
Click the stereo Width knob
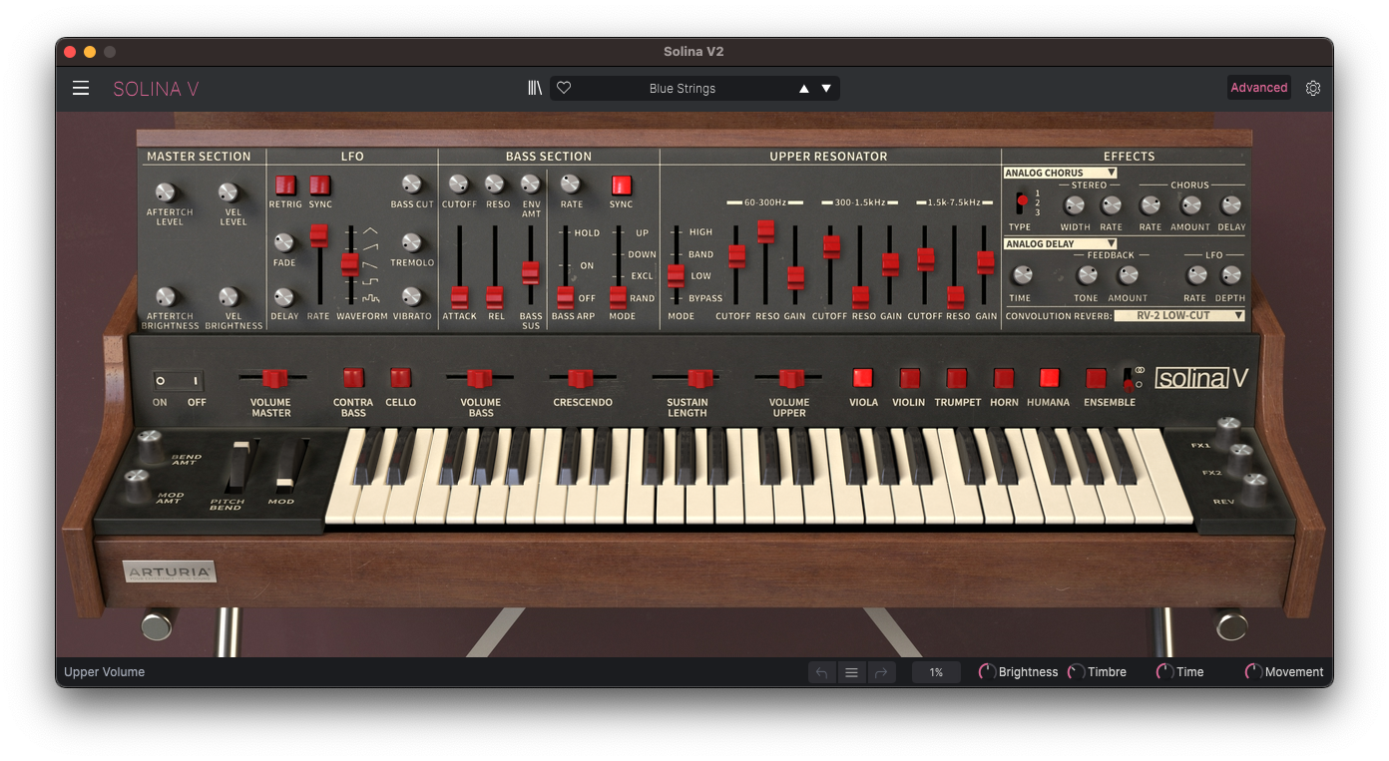[1074, 205]
